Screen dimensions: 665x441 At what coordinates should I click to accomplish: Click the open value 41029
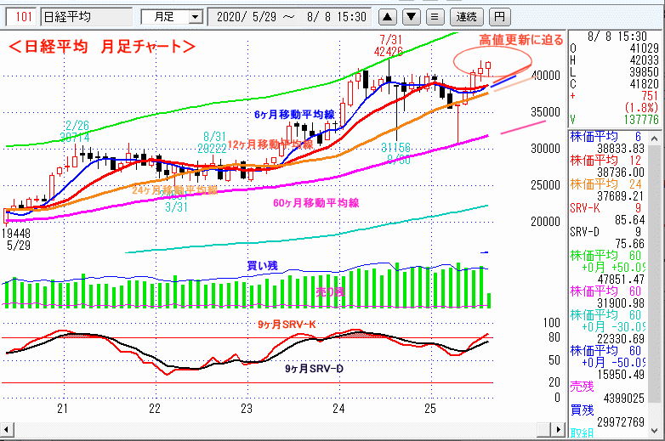point(644,48)
